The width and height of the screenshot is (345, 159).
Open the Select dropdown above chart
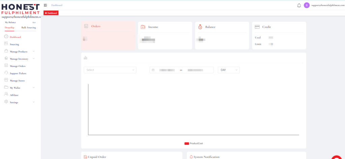point(110,70)
